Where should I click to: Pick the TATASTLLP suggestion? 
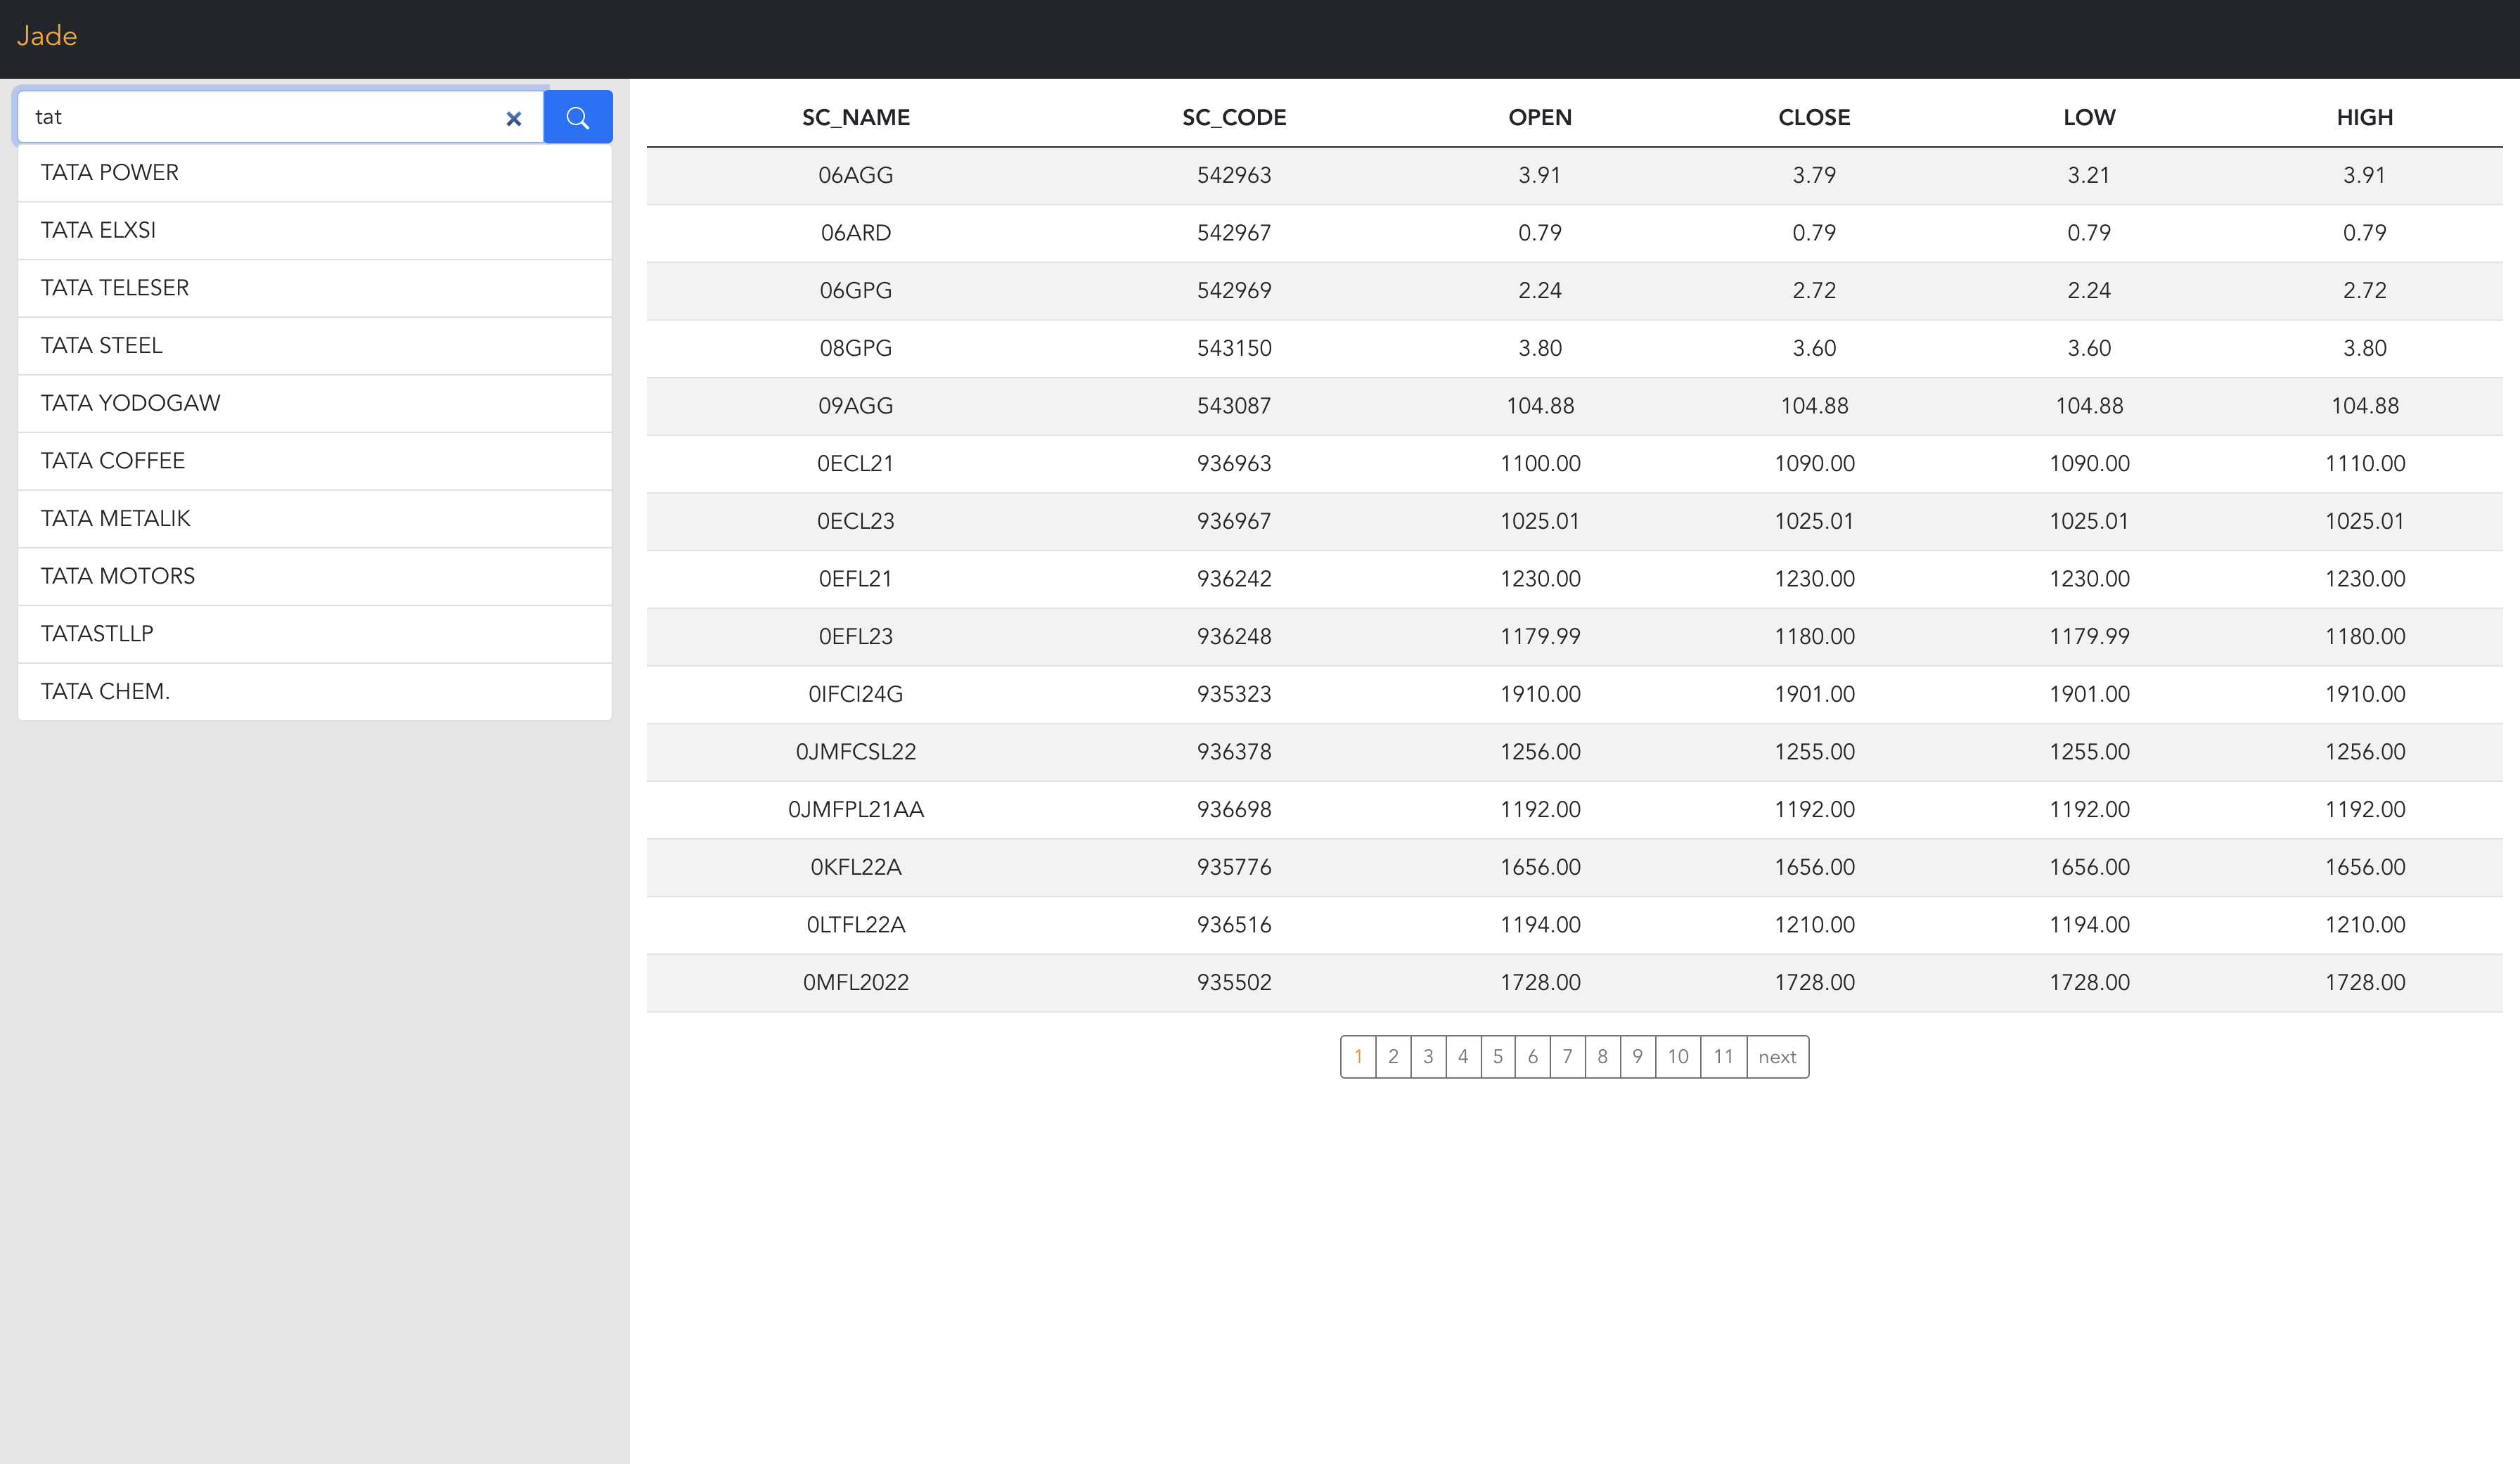[x=97, y=634]
